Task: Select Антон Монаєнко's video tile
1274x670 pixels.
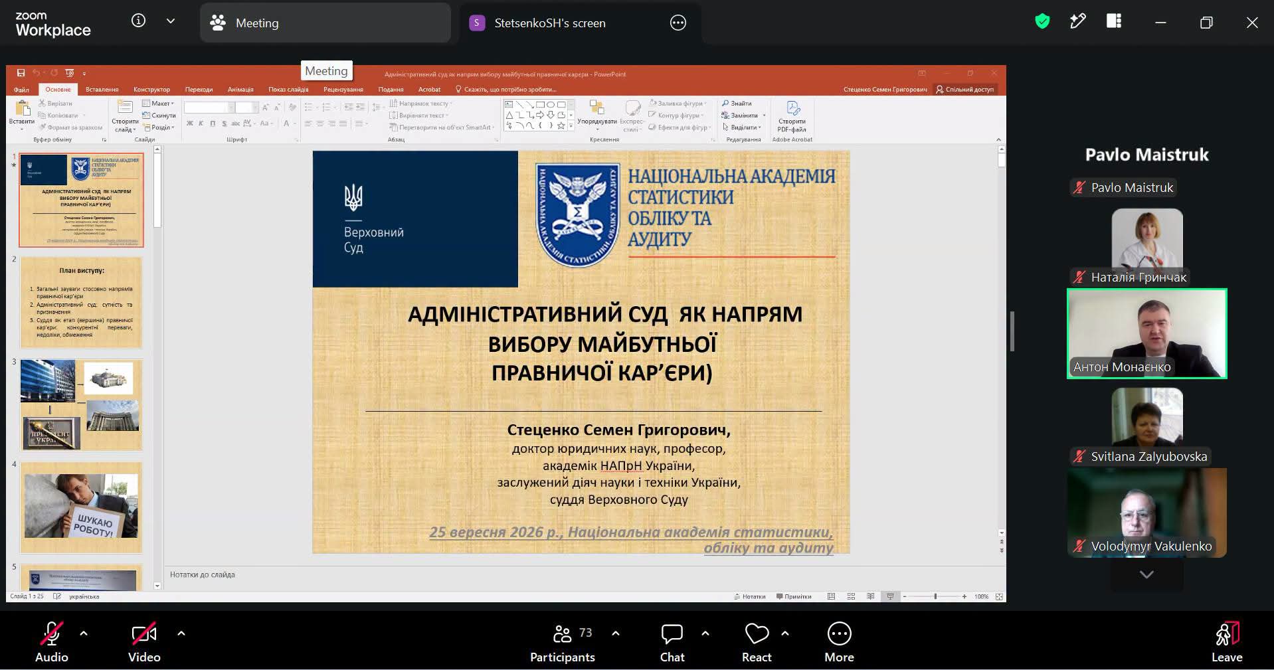Action: coord(1146,334)
